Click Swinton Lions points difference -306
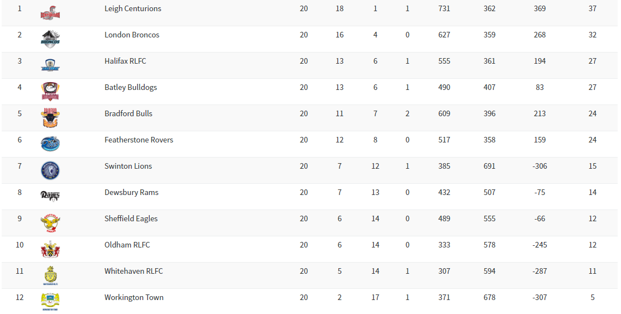 click(539, 166)
